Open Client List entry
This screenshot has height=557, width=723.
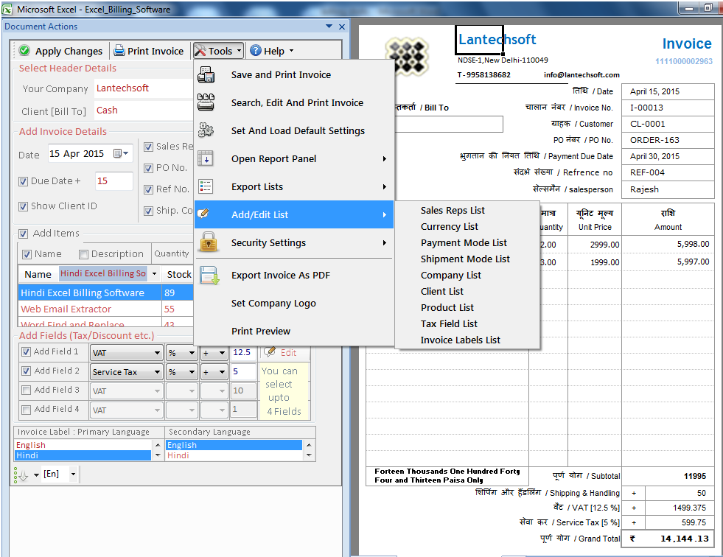click(x=467, y=291)
